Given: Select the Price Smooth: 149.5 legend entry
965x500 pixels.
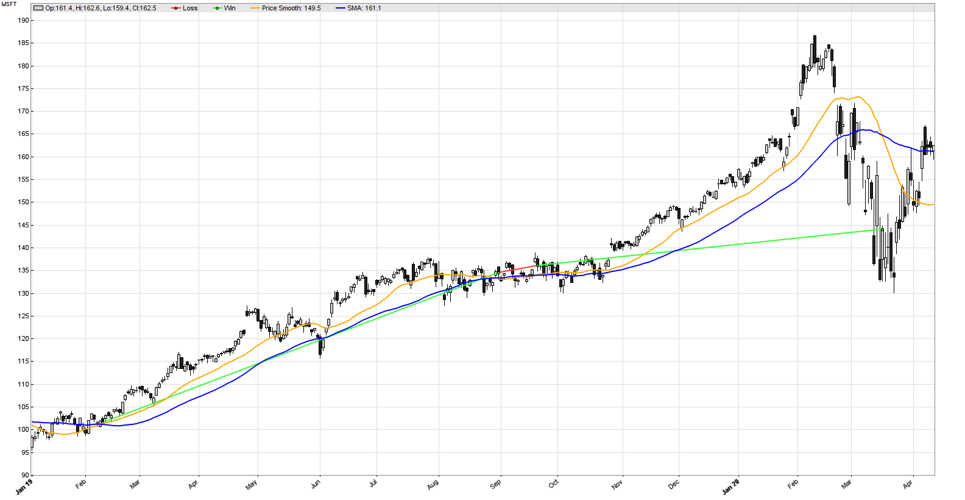Looking at the screenshot, I should pyautogui.click(x=291, y=9).
